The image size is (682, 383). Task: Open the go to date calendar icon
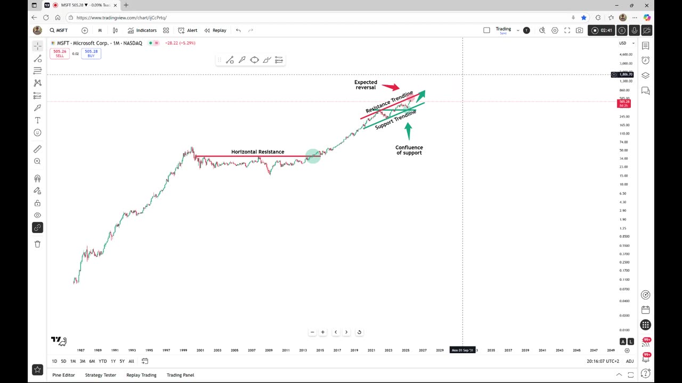(x=145, y=361)
